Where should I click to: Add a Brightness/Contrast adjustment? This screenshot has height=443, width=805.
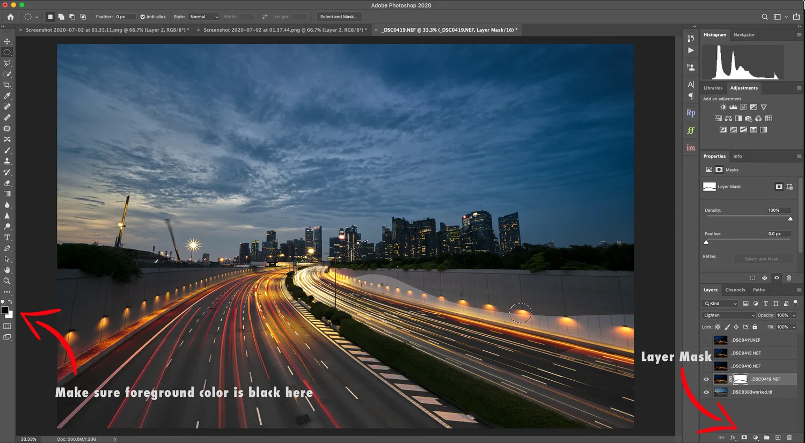[x=723, y=107]
